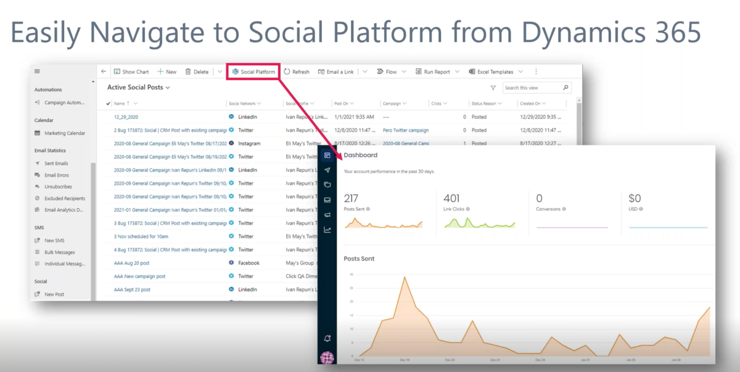The height and width of the screenshot is (372, 740).
Task: Click Email a Link command
Action: (x=336, y=71)
